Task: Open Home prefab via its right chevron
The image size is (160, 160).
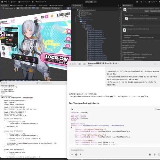Action: [119, 21]
